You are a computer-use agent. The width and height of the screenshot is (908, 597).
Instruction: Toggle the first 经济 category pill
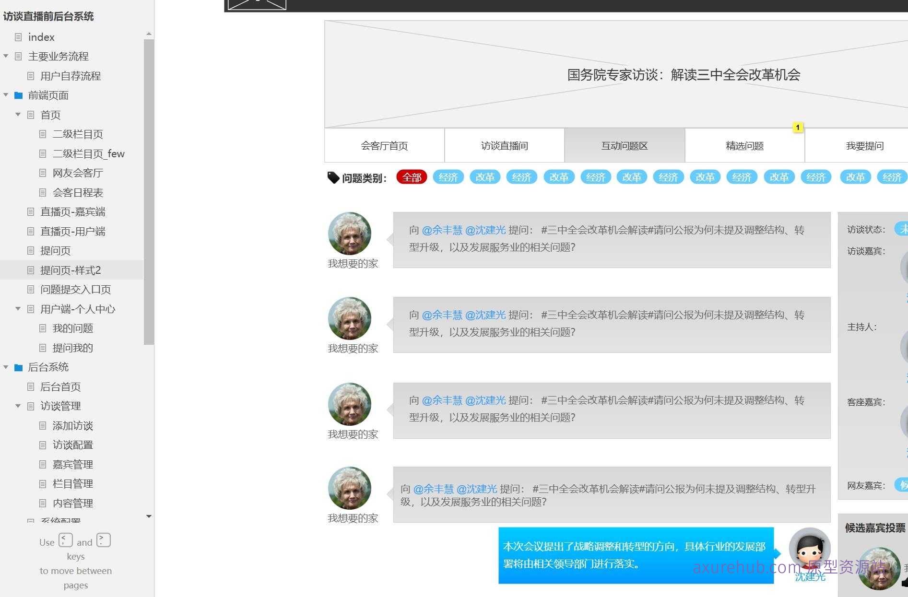(x=448, y=177)
